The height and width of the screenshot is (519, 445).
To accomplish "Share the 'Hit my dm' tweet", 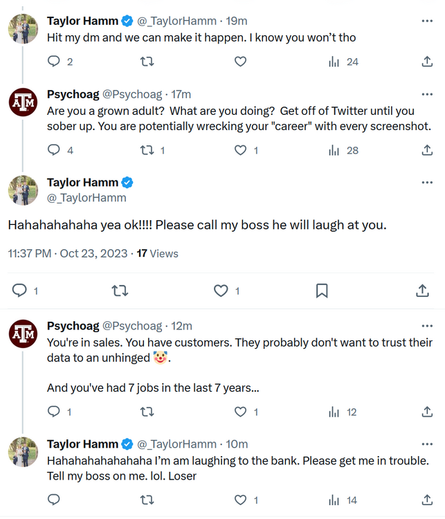I will (427, 62).
